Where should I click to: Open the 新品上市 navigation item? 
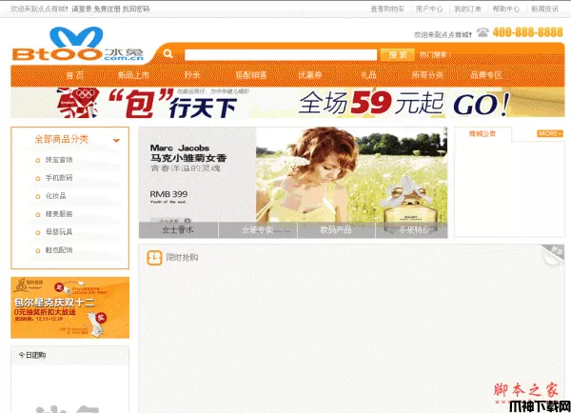pos(133,75)
